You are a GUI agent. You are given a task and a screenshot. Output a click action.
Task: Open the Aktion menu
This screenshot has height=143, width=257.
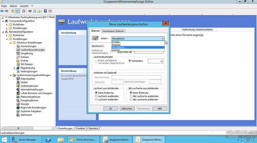pyautogui.click(x=13, y=6)
